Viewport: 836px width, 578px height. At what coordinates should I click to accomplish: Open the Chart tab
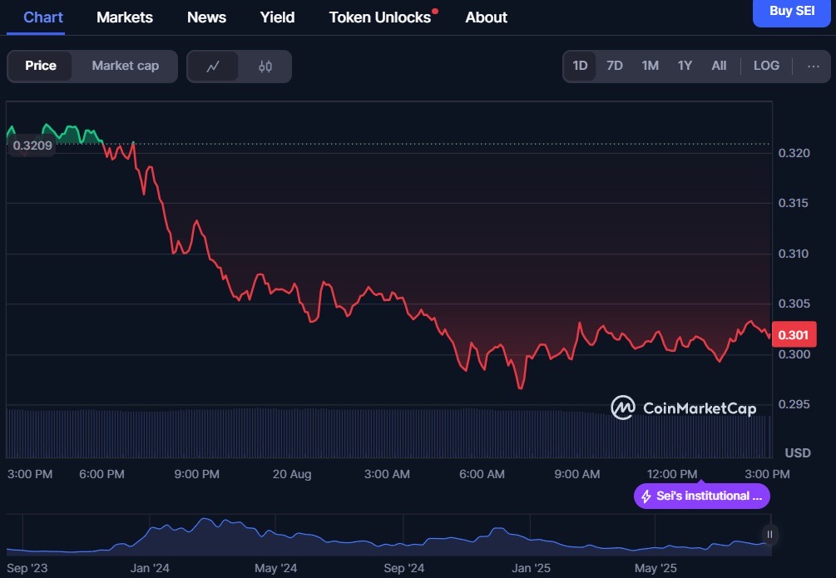click(x=43, y=17)
